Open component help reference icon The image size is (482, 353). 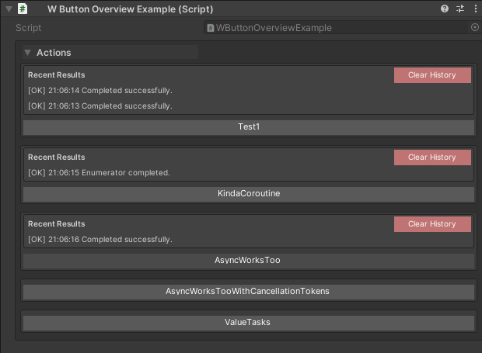click(x=444, y=9)
